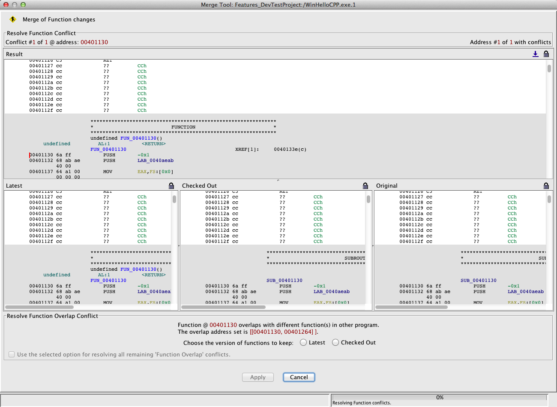
Task: Click the Result panel vertical scrollbar
Action: point(549,69)
